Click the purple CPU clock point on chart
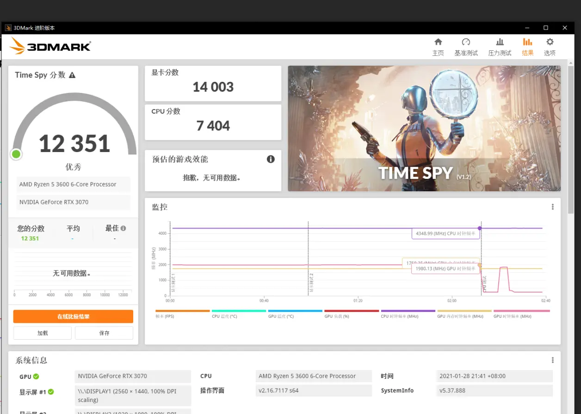Image resolution: width=581 pixels, height=414 pixels. pyautogui.click(x=480, y=228)
